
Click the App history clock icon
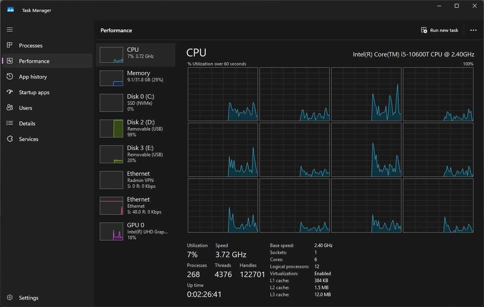[10, 77]
